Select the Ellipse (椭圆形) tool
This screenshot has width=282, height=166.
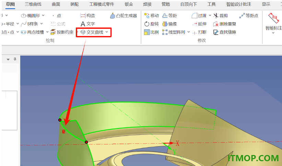(31, 16)
